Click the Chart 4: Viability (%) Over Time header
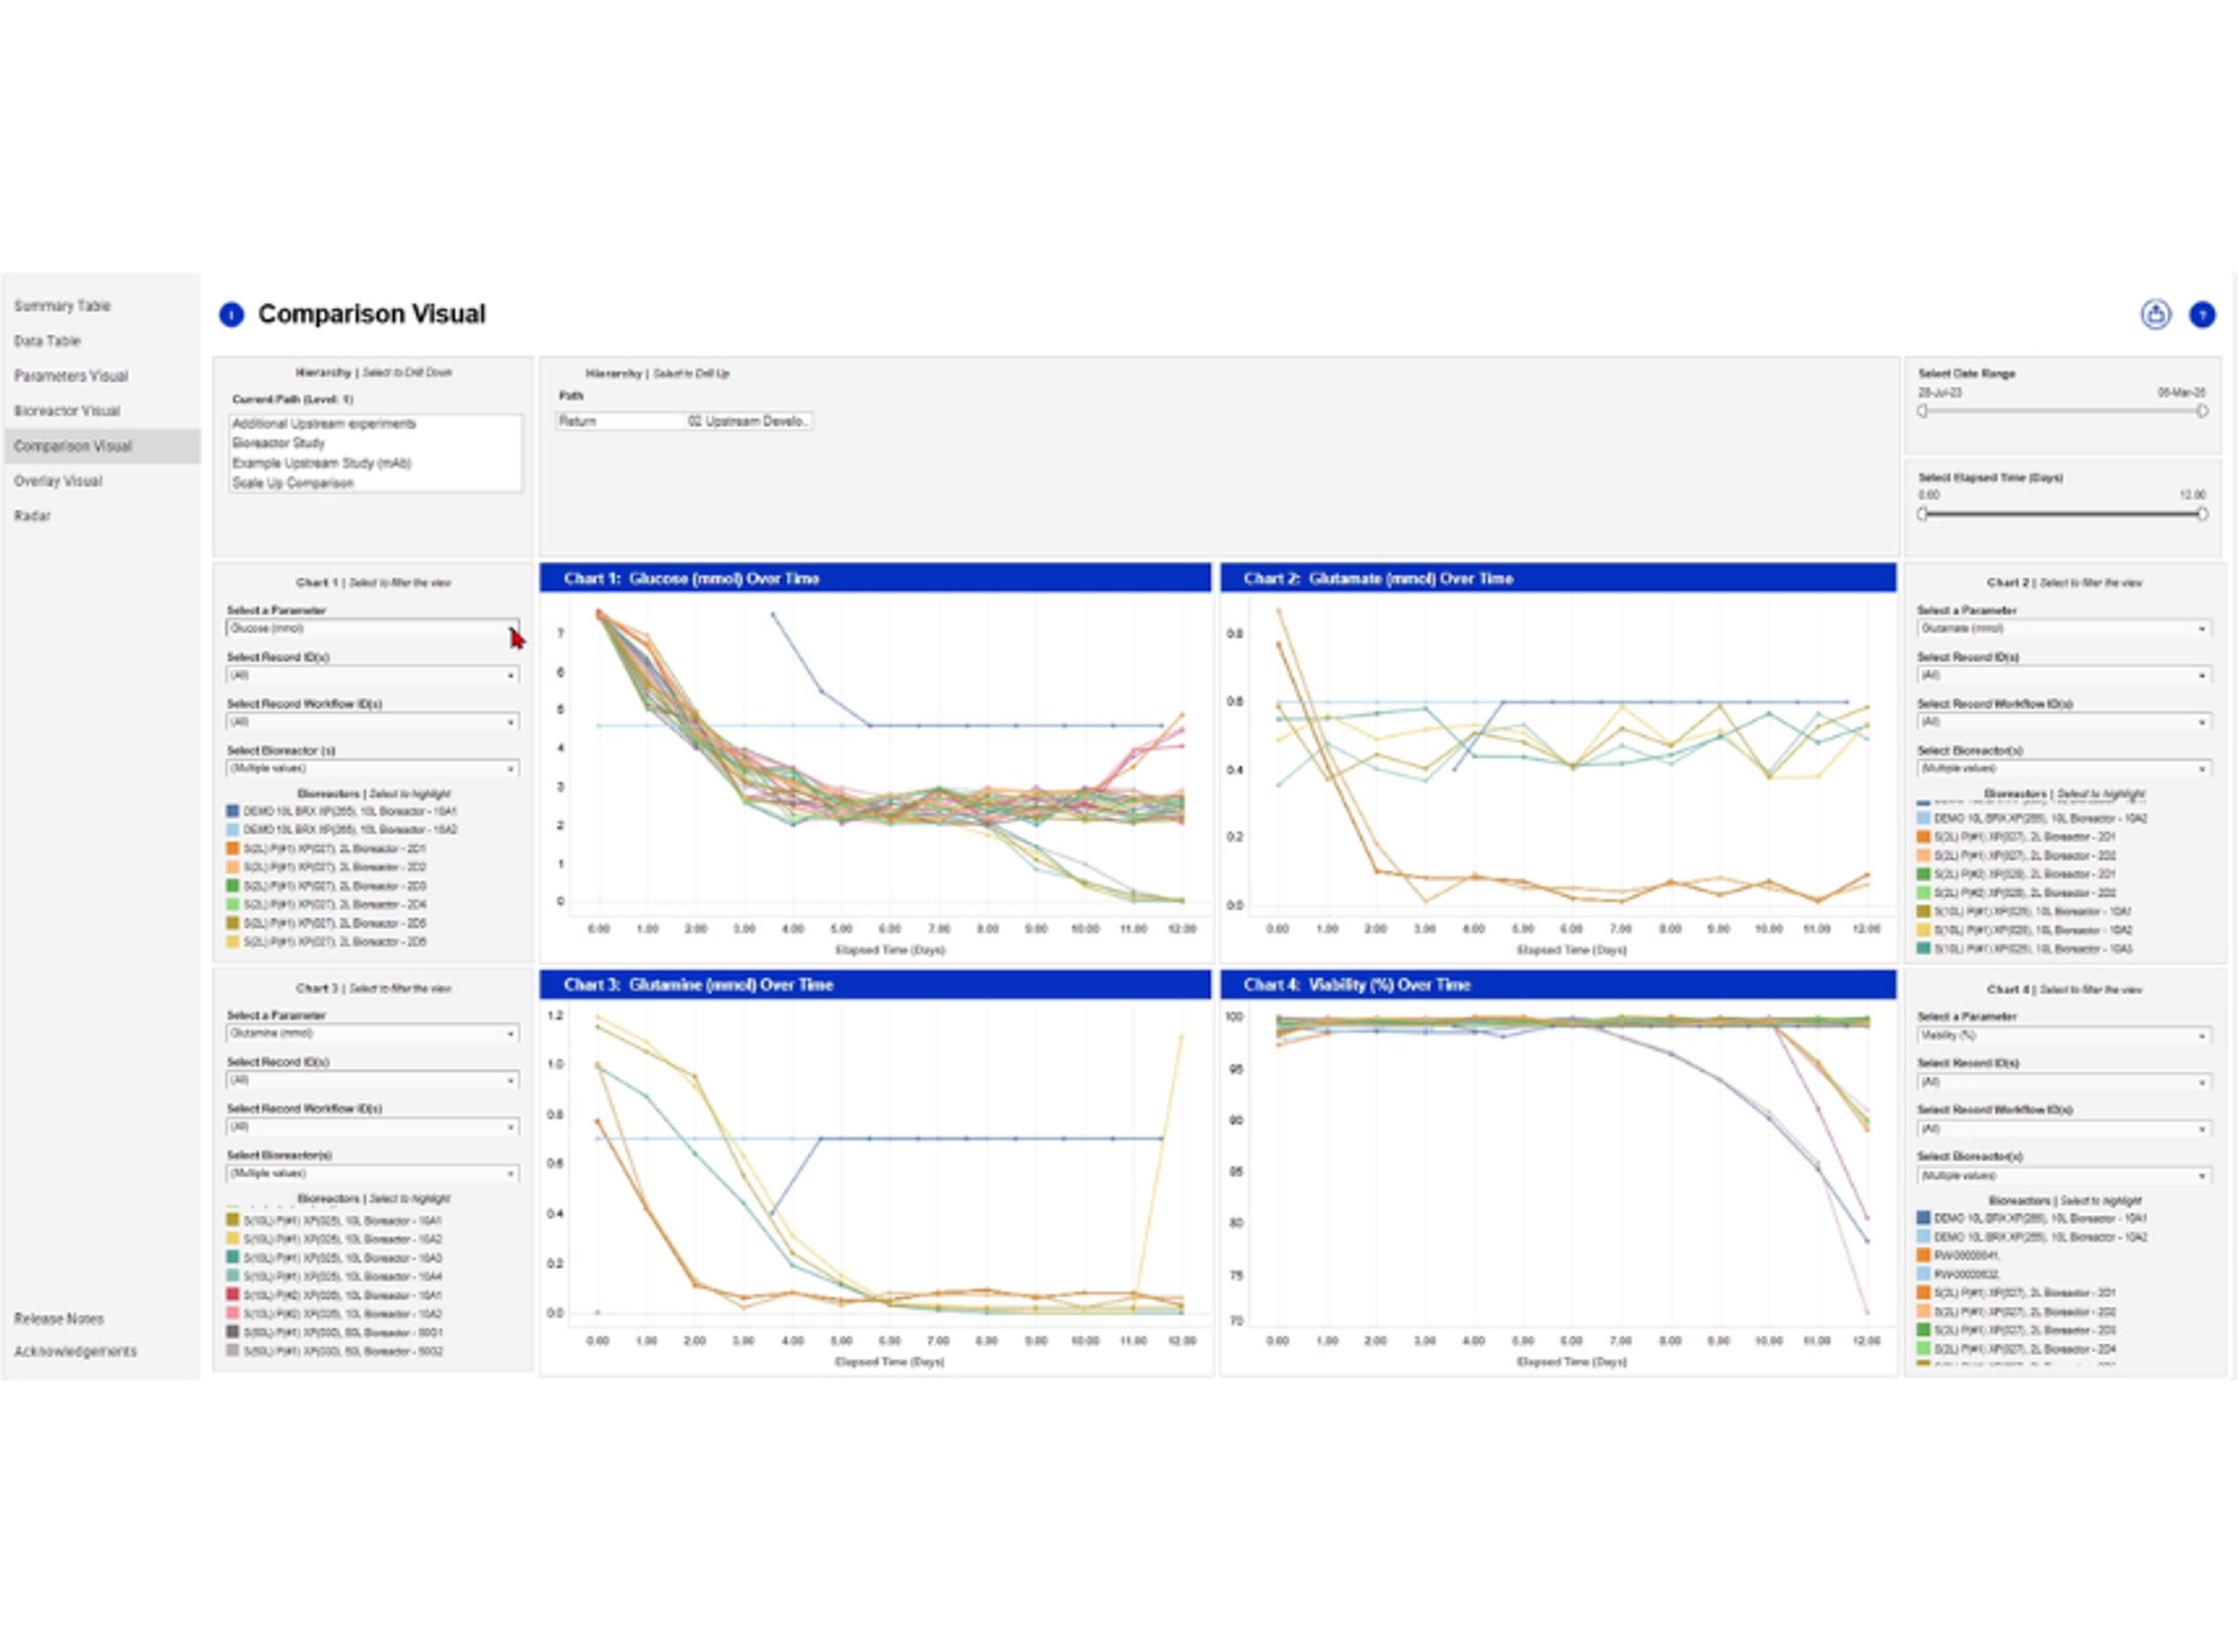This screenshot has width=2238, height=1652. pyautogui.click(x=1558, y=985)
